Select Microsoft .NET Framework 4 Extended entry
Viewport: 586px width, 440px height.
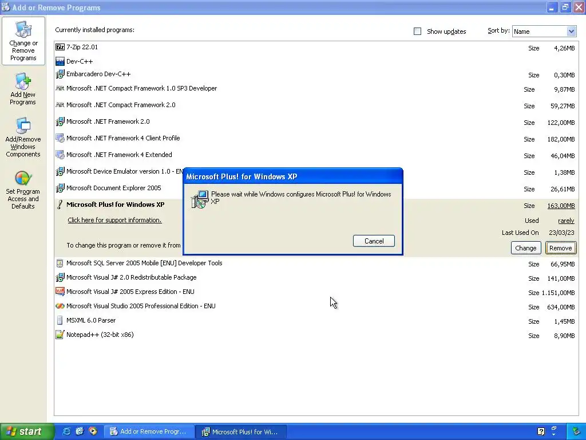coord(316,155)
